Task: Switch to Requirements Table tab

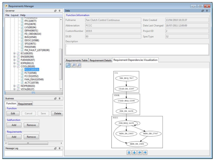Action: (x=77, y=60)
